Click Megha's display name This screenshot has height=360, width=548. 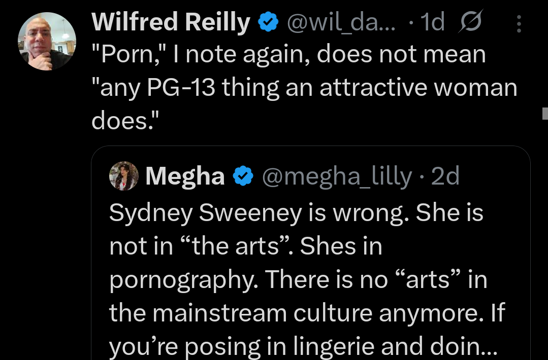coord(185,176)
